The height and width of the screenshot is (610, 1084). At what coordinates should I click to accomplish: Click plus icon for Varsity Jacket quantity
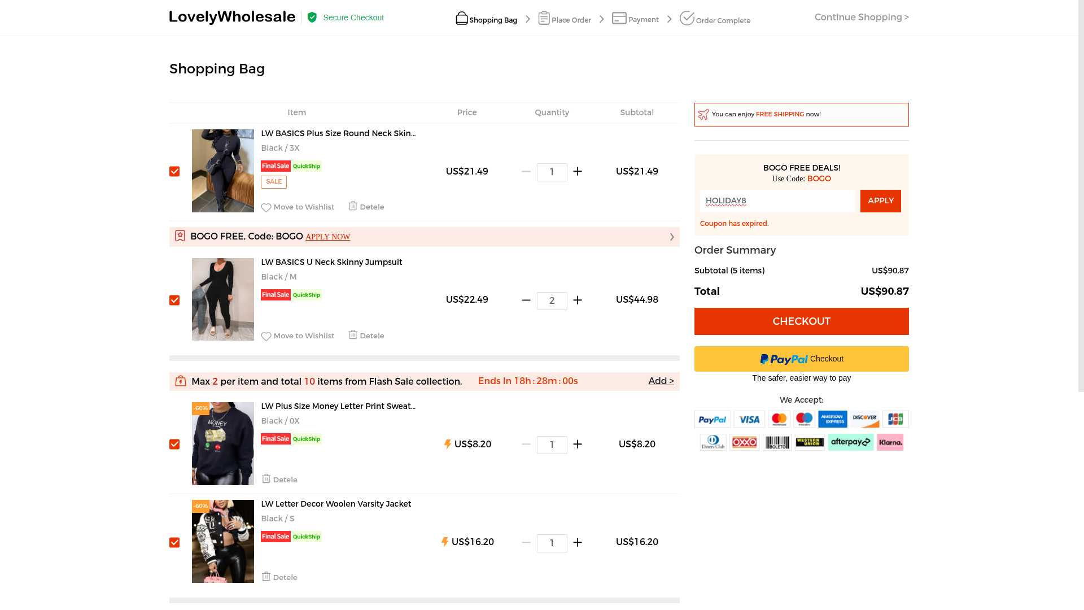tap(577, 543)
